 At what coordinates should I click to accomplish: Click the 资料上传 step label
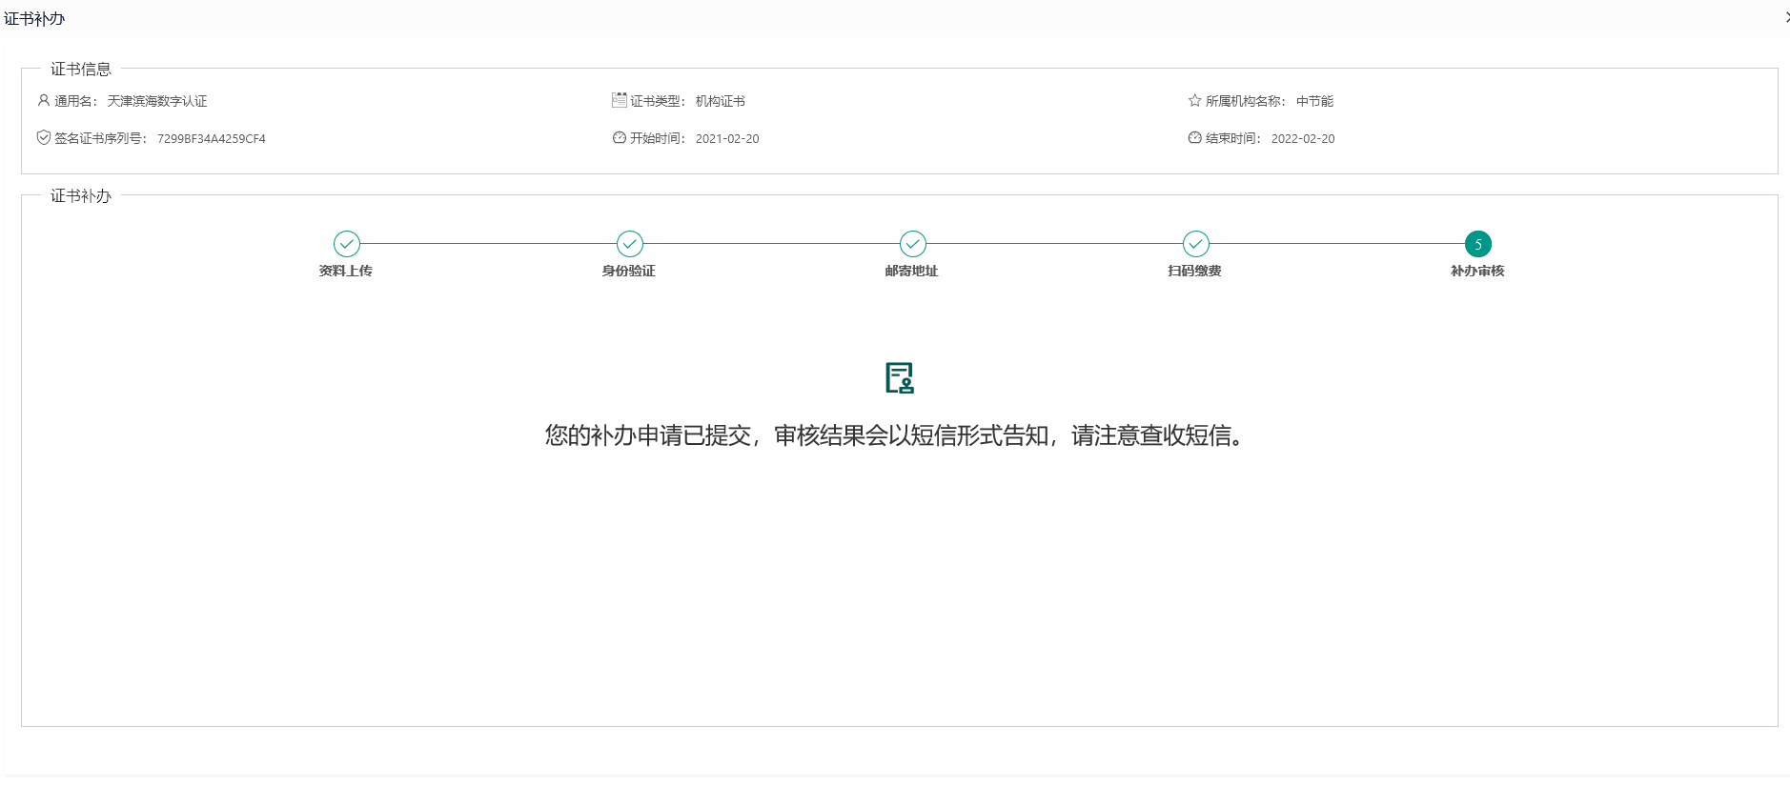346,272
